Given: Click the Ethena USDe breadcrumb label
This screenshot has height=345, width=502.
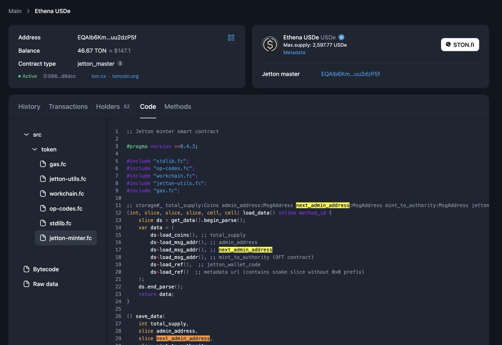Looking at the screenshot, I should pos(53,11).
